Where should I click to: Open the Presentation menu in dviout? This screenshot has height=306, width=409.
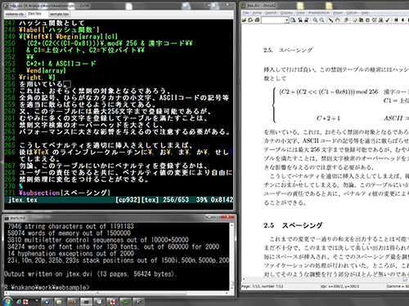tap(319, 13)
